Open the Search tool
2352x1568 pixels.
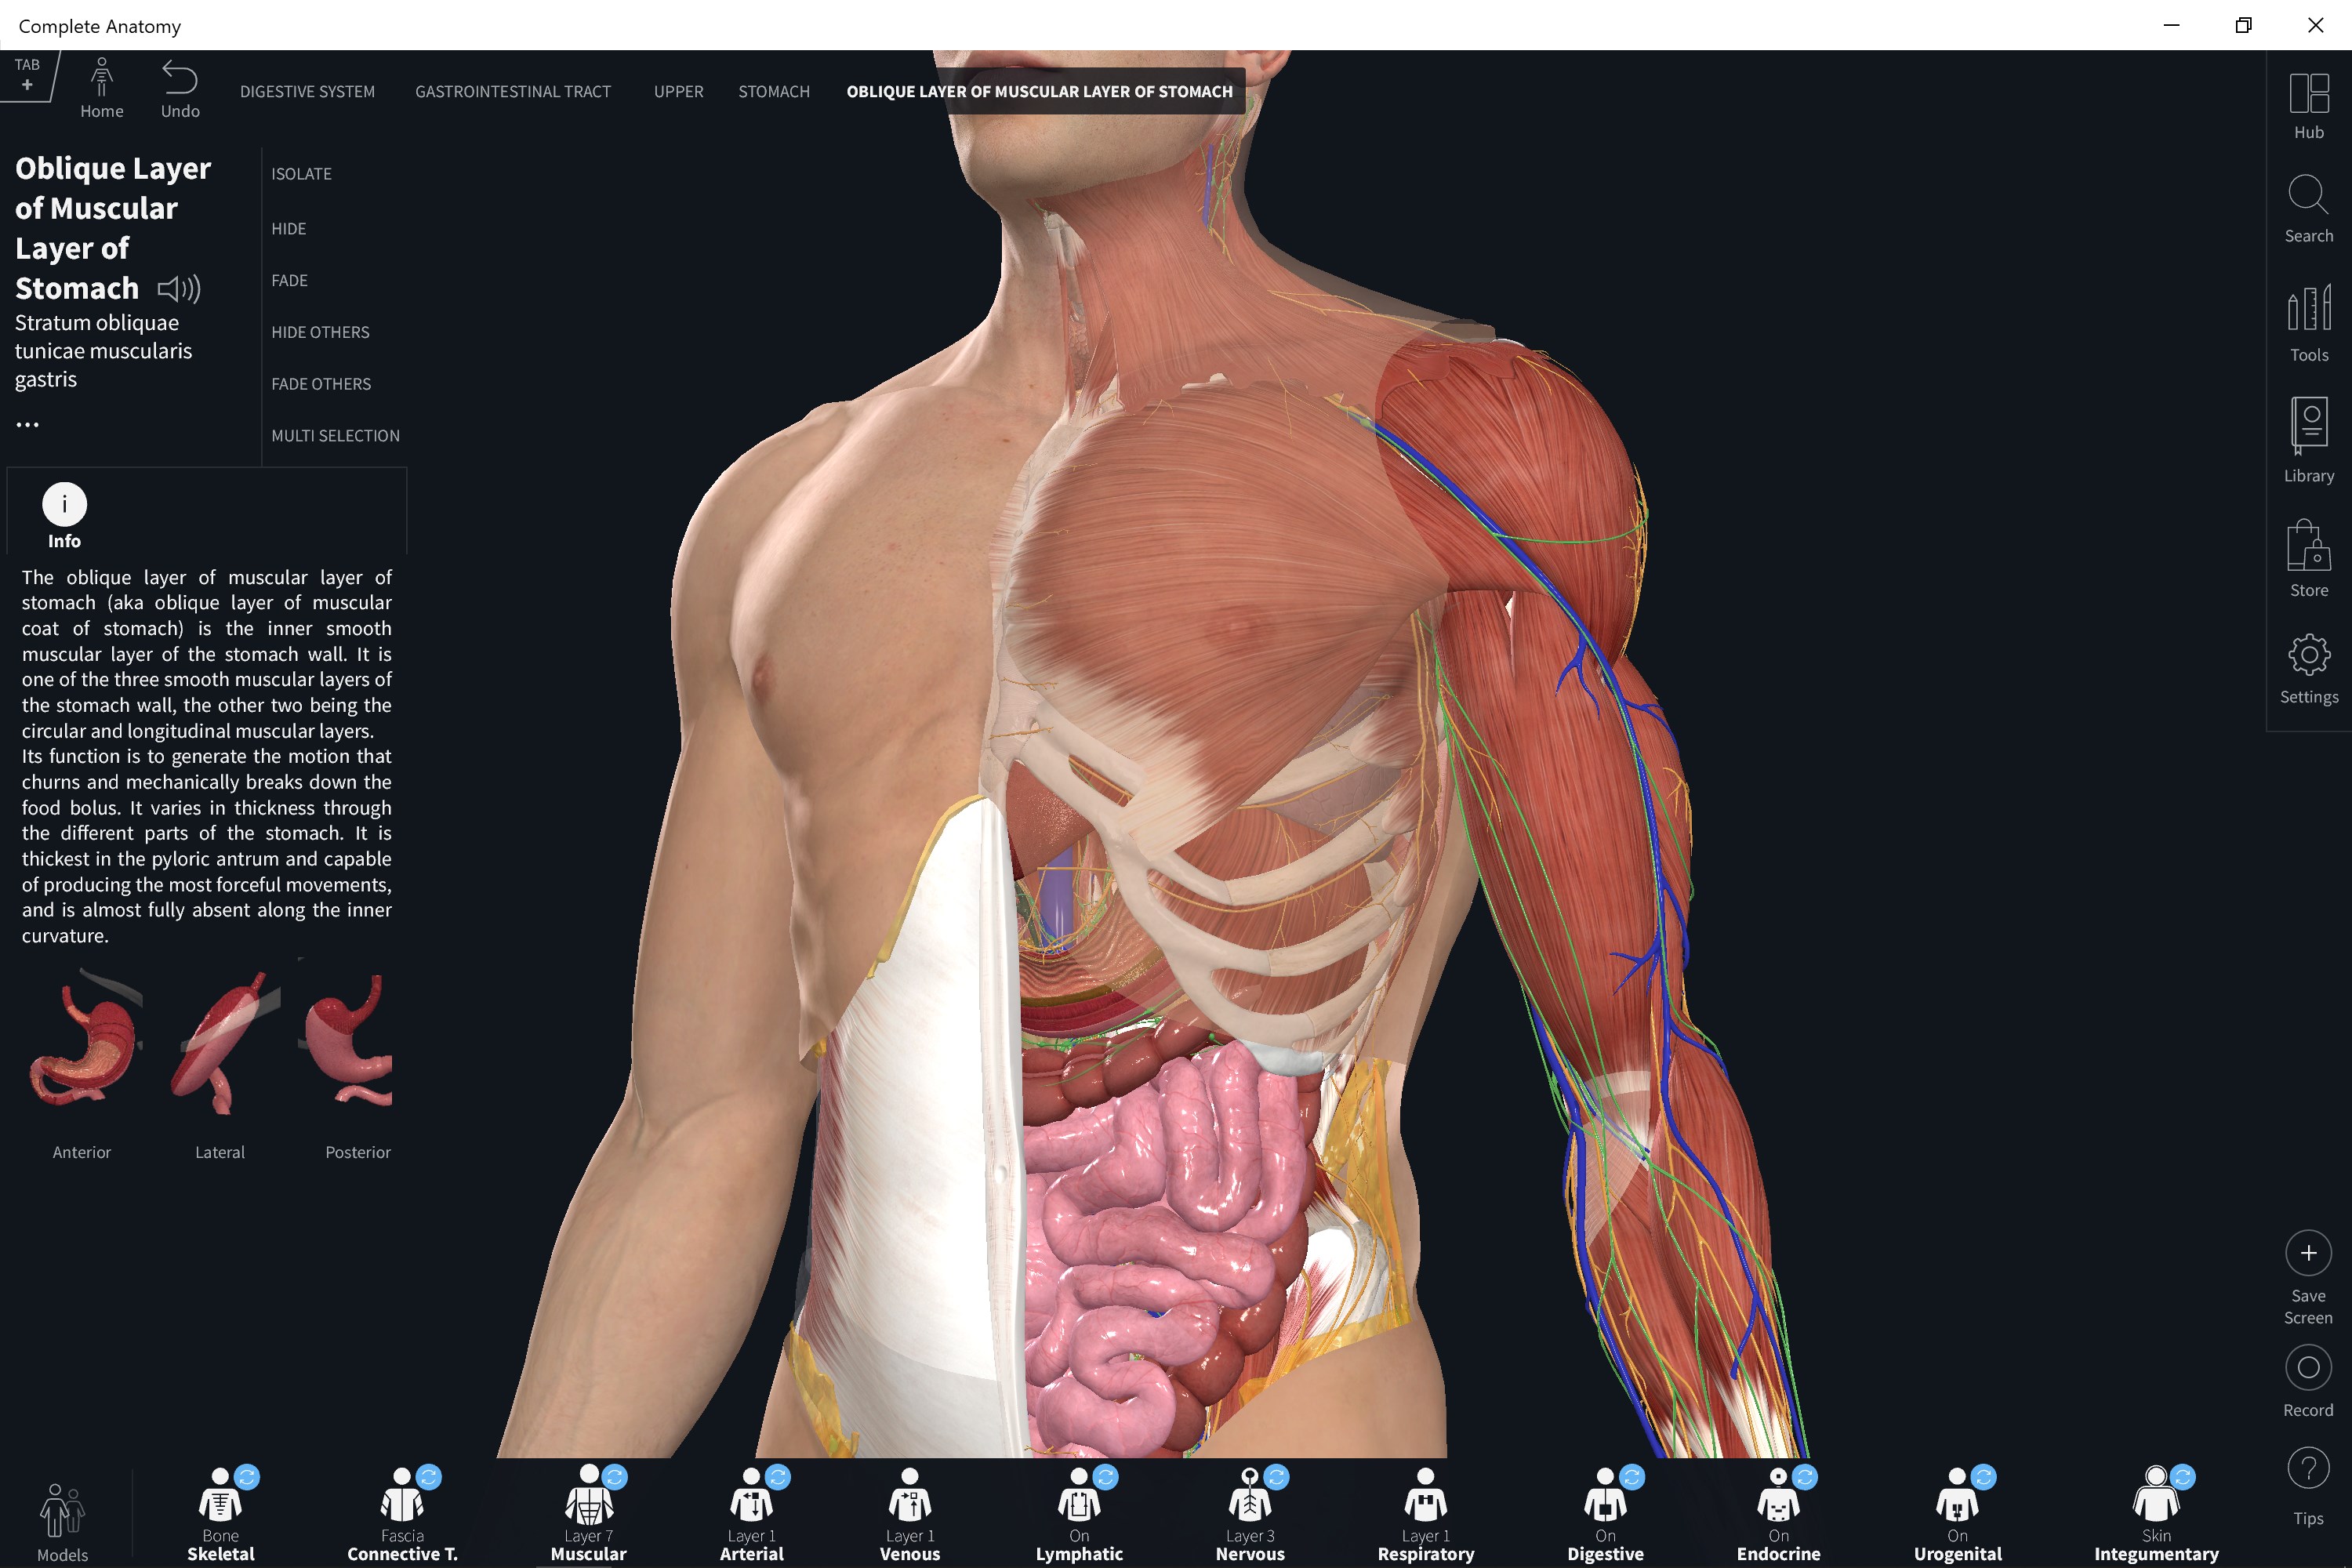pyautogui.click(x=2308, y=196)
